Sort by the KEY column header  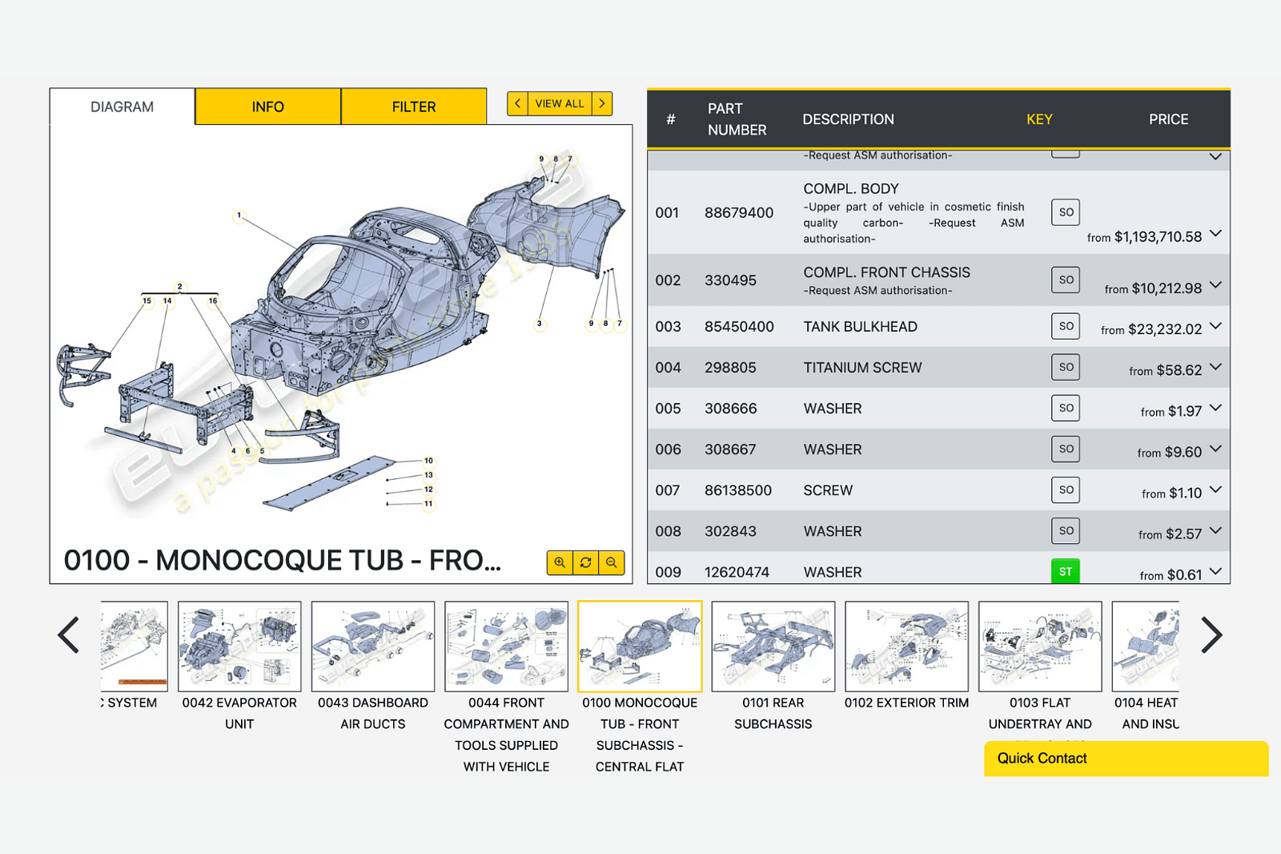[1038, 119]
